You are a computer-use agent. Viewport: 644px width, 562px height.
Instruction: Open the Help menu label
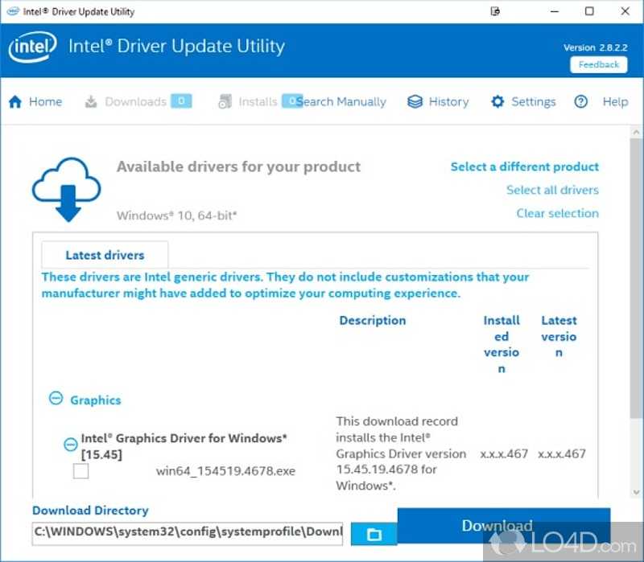pyautogui.click(x=615, y=102)
